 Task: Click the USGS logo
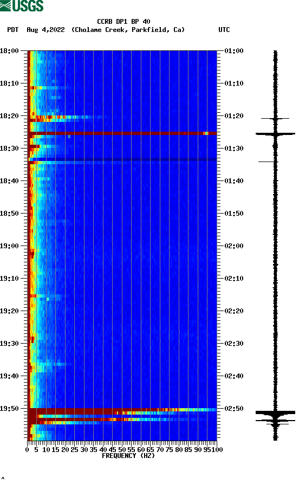(22, 5)
